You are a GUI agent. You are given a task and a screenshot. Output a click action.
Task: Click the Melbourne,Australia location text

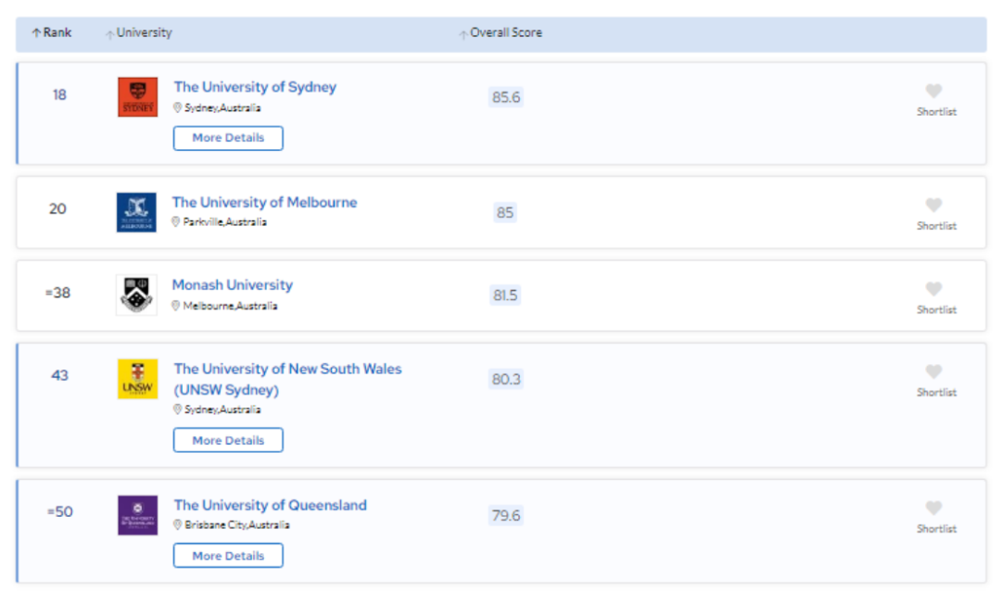[x=231, y=306]
